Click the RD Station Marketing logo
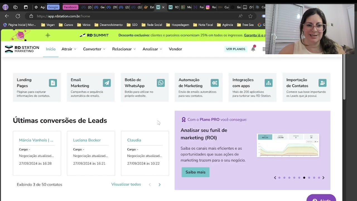The image size is (357, 201). 22,49
